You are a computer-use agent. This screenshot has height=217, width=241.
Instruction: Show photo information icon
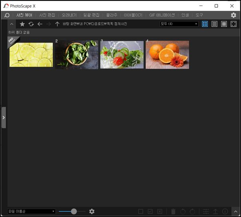click(x=225, y=211)
